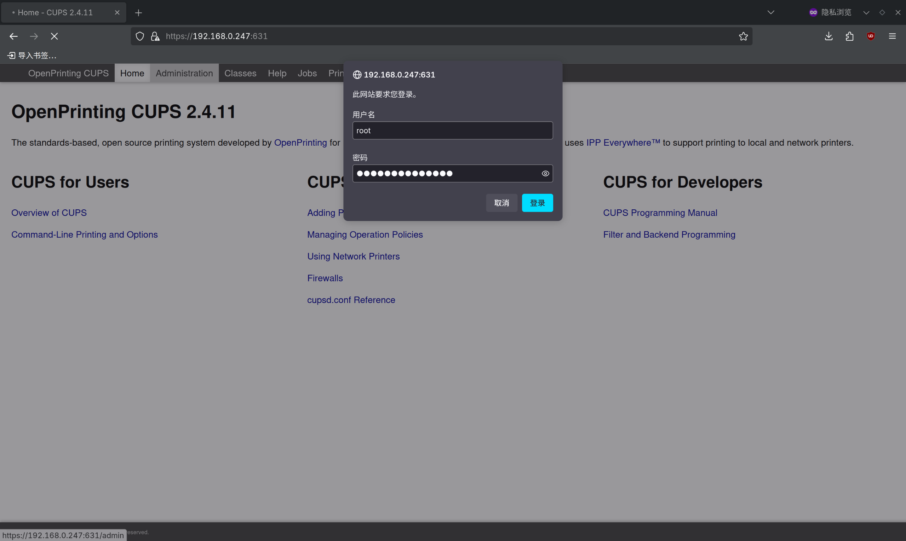Open CUPS Programming Manual link
Viewport: 906px width, 541px height.
(660, 213)
